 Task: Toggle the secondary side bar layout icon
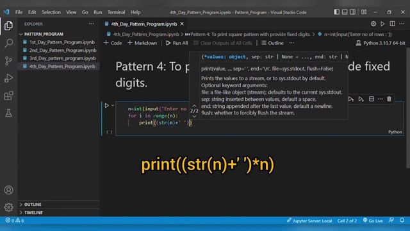click(x=352, y=12)
